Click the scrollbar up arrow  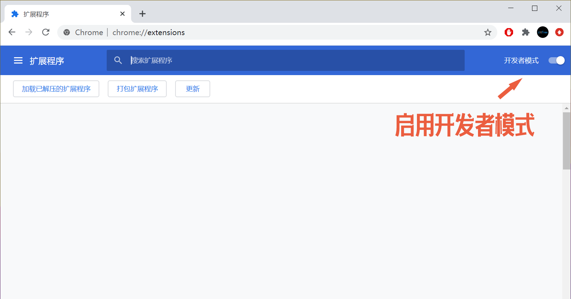pyautogui.click(x=566, y=108)
